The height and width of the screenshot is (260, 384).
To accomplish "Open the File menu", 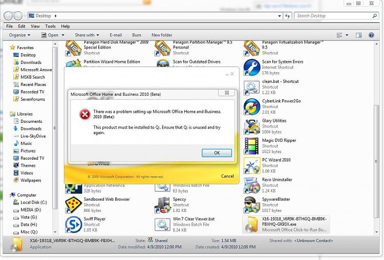I will pyautogui.click(x=10, y=26).
